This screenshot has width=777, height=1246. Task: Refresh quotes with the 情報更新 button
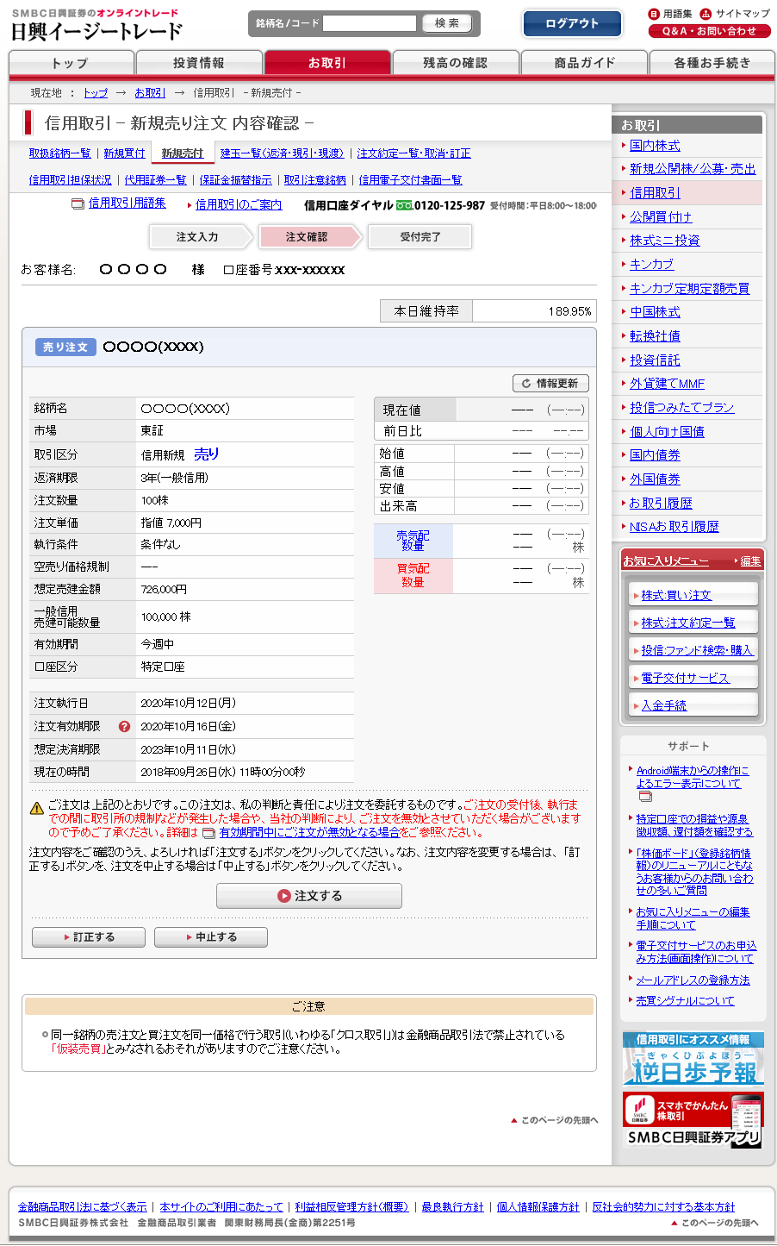[550, 384]
